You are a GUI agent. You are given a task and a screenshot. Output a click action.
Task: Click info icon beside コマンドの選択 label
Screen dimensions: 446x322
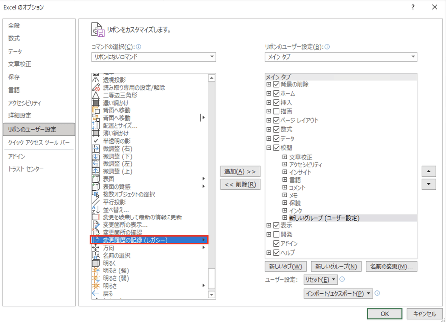139,47
